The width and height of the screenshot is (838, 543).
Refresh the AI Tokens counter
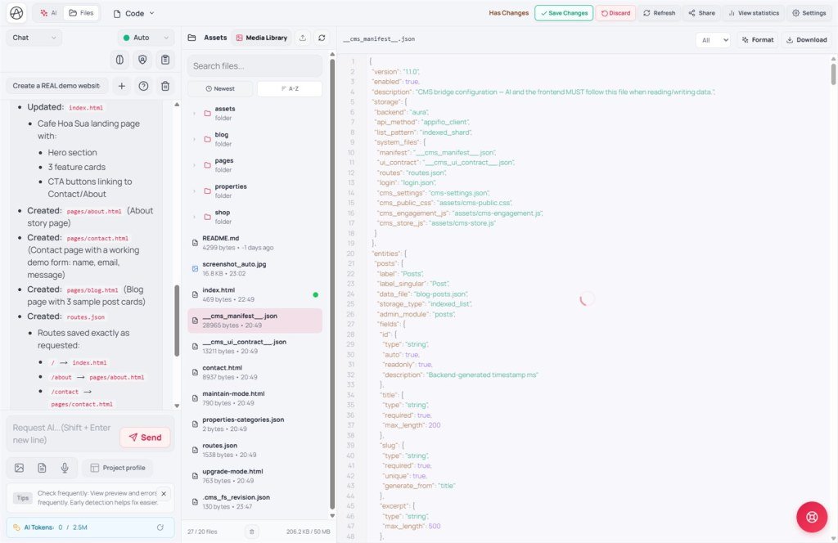pos(160,527)
